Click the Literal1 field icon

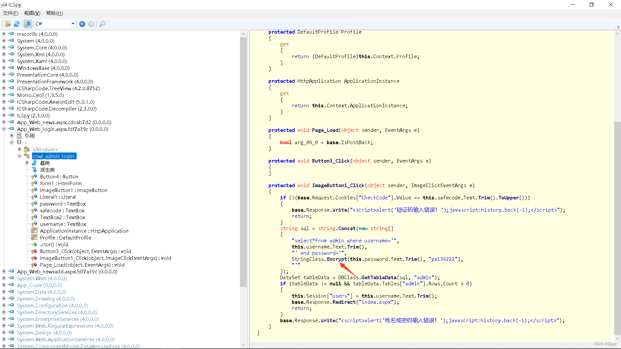(x=34, y=196)
